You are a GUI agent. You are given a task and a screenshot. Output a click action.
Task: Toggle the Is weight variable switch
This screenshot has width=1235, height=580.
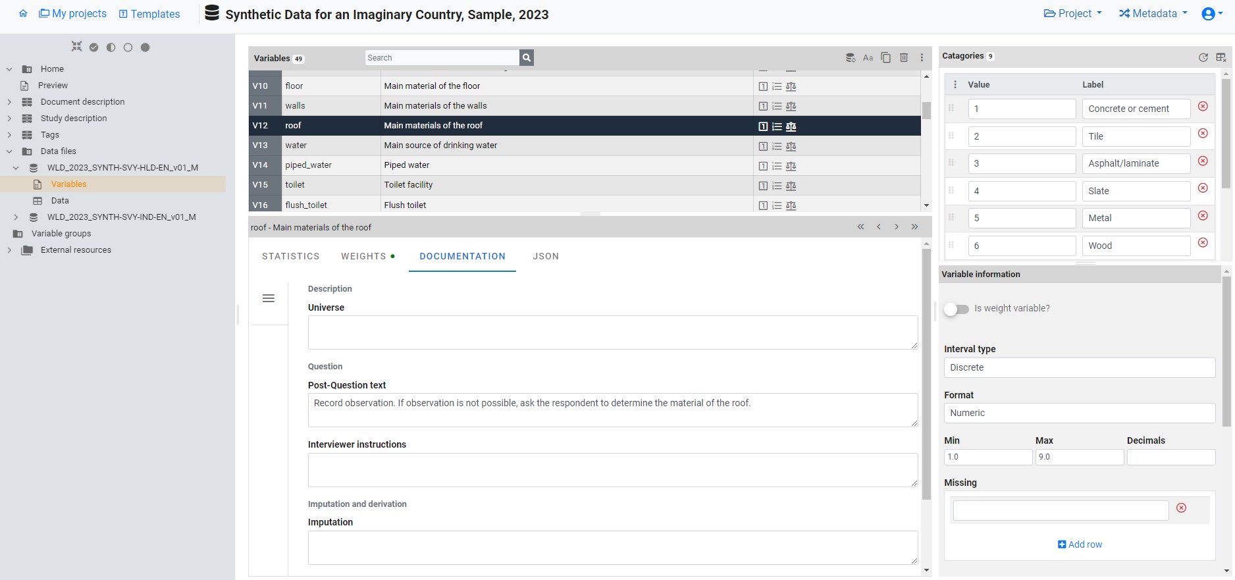tap(956, 309)
